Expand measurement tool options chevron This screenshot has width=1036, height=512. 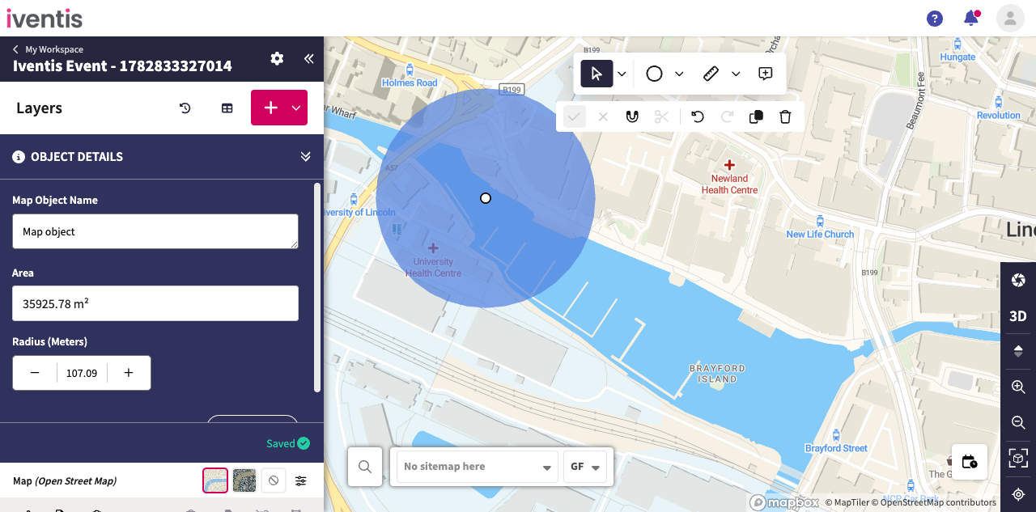click(736, 74)
